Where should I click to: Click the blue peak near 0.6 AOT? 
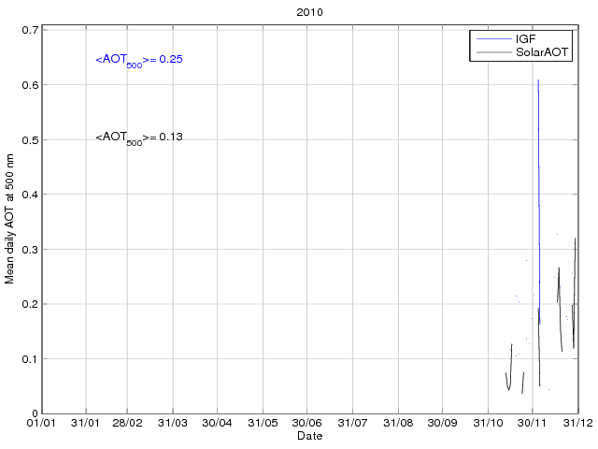(538, 82)
